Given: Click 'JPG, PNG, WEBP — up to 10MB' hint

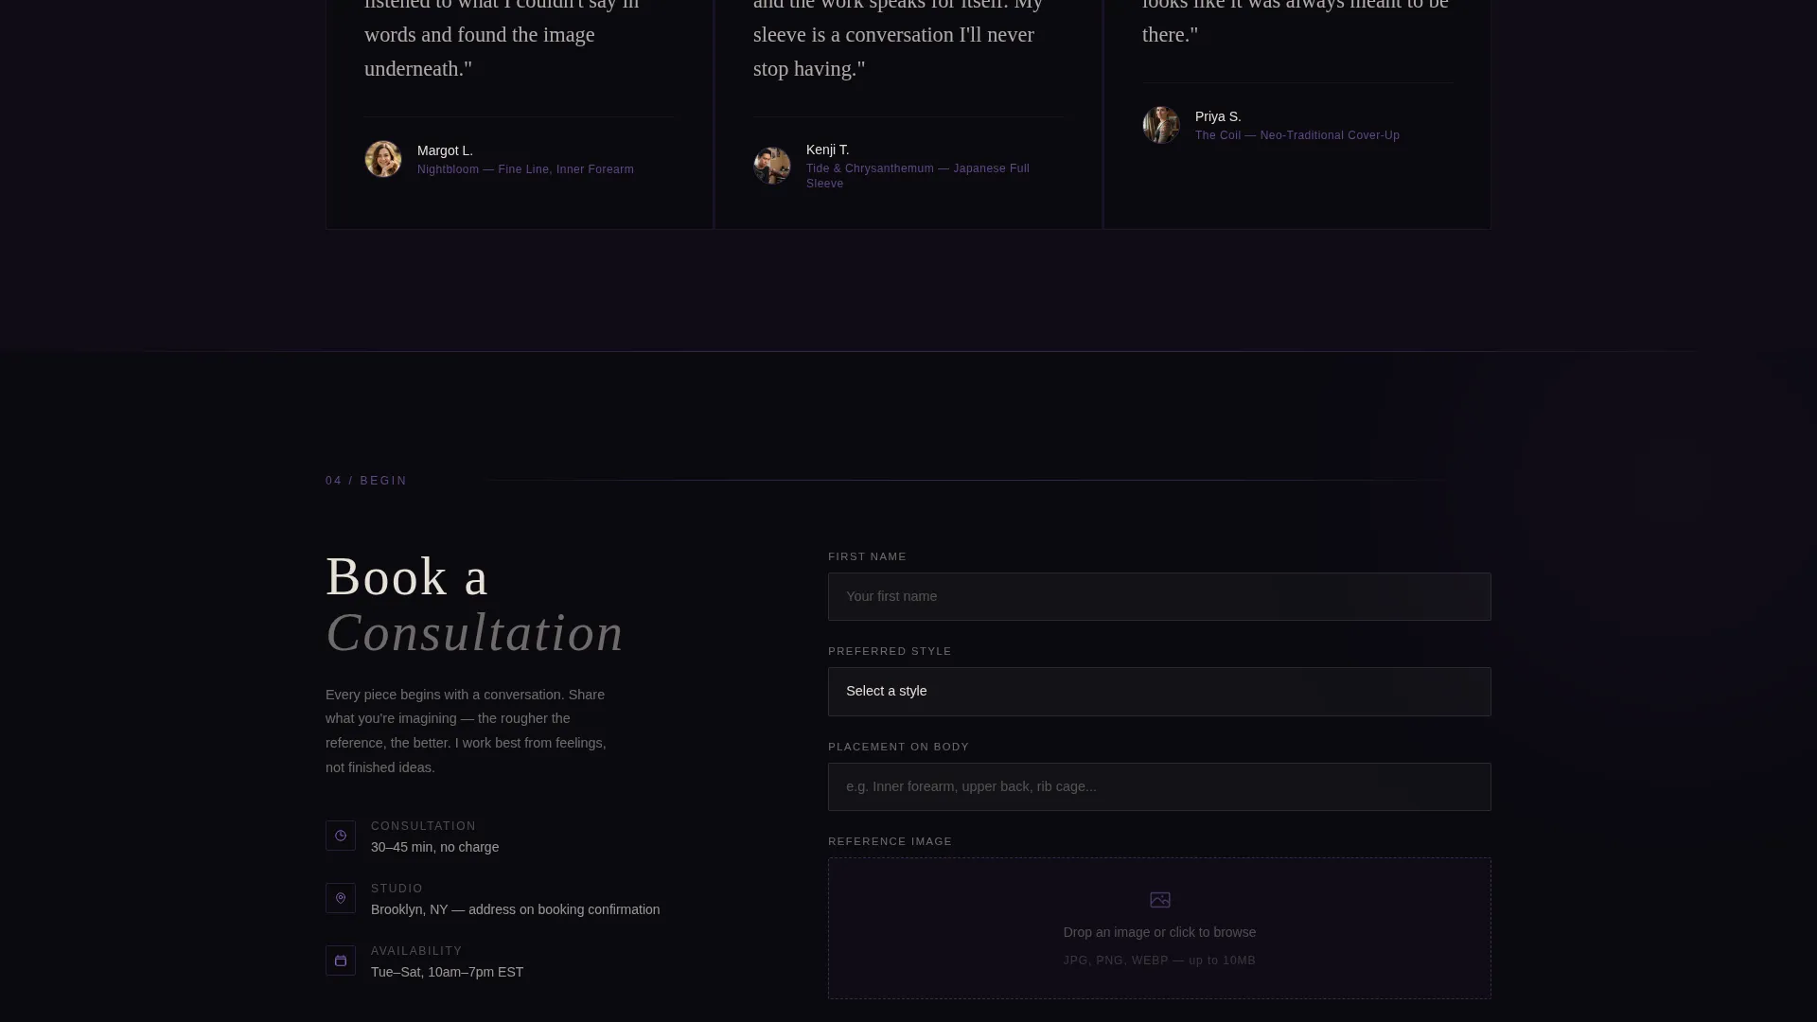Looking at the screenshot, I should [1159, 960].
